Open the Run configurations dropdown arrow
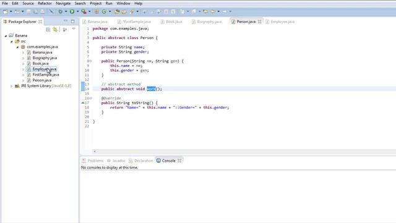Viewport: 396px width, 223px height. click(x=77, y=12)
